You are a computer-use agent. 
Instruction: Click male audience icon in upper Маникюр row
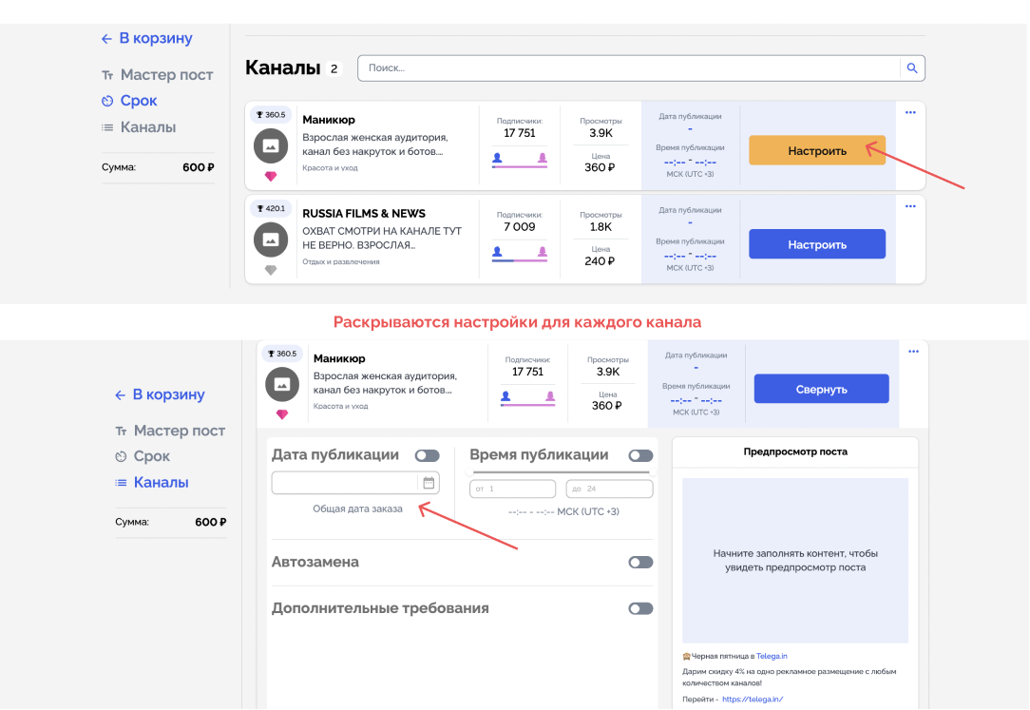(497, 158)
